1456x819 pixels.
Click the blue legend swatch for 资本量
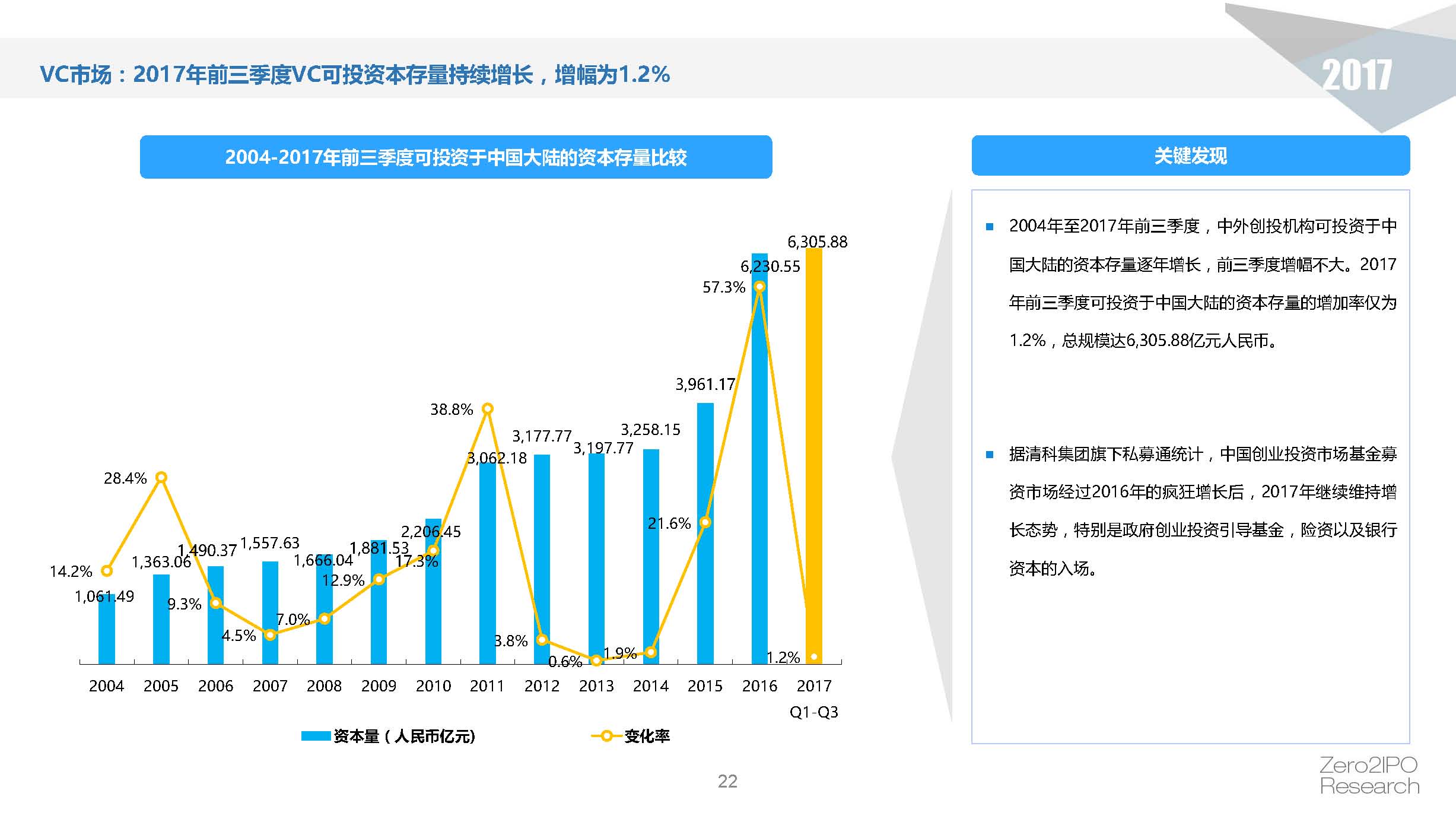point(316,736)
